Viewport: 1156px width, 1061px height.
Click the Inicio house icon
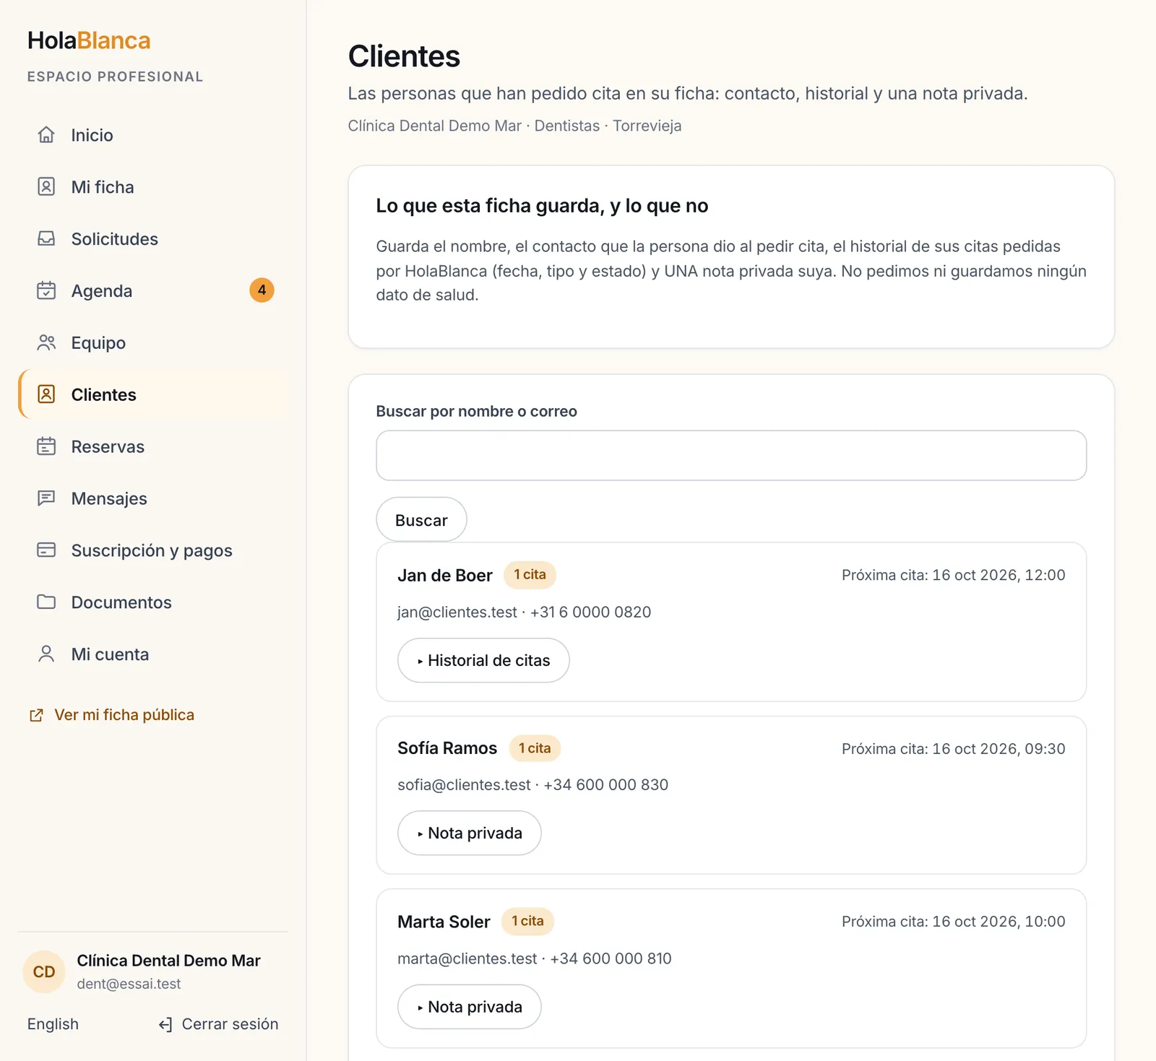click(x=46, y=135)
